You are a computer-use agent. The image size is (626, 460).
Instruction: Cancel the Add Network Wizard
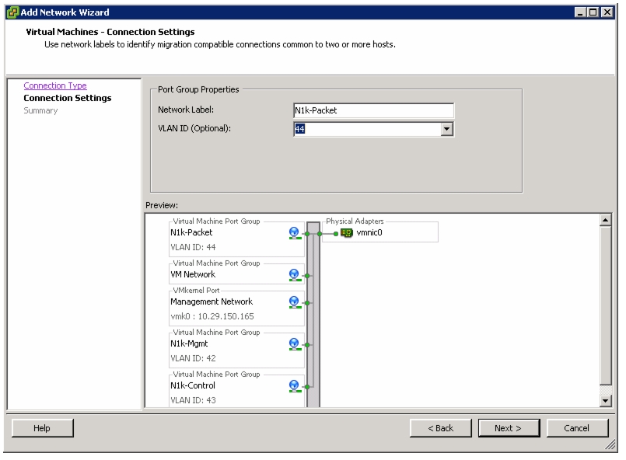[577, 428]
